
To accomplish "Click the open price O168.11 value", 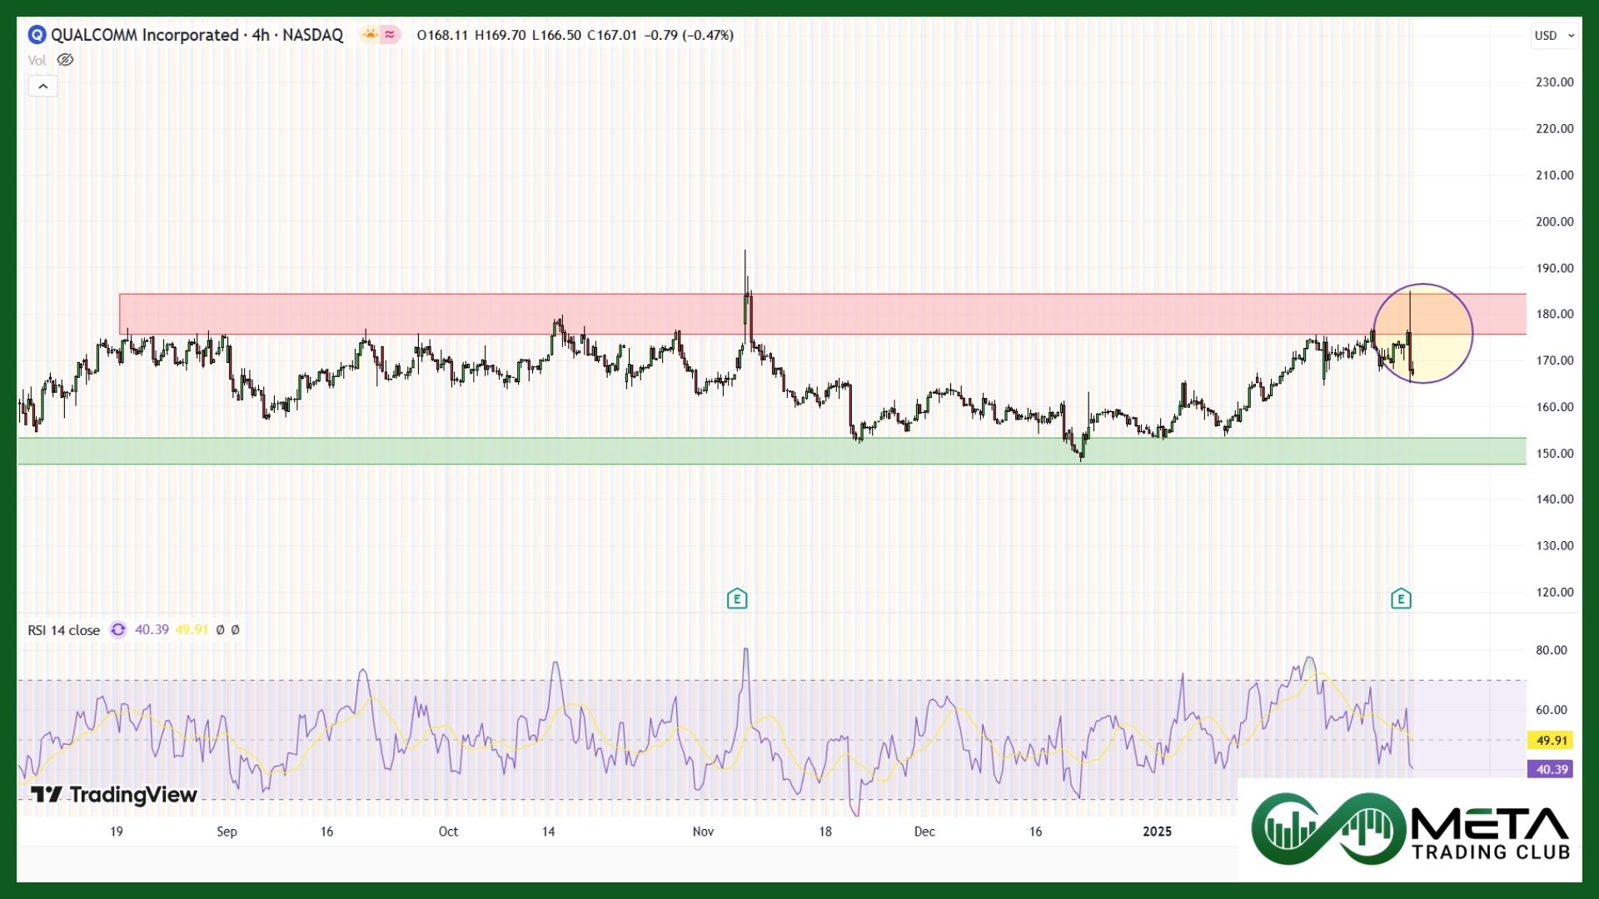I will tap(442, 35).
